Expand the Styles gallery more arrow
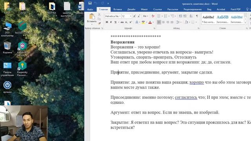The height and width of the screenshot is (141, 251). click(x=246, y=23)
